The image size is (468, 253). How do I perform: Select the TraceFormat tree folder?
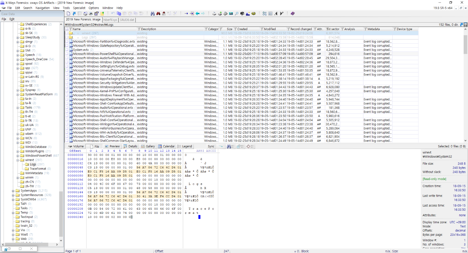38,169
